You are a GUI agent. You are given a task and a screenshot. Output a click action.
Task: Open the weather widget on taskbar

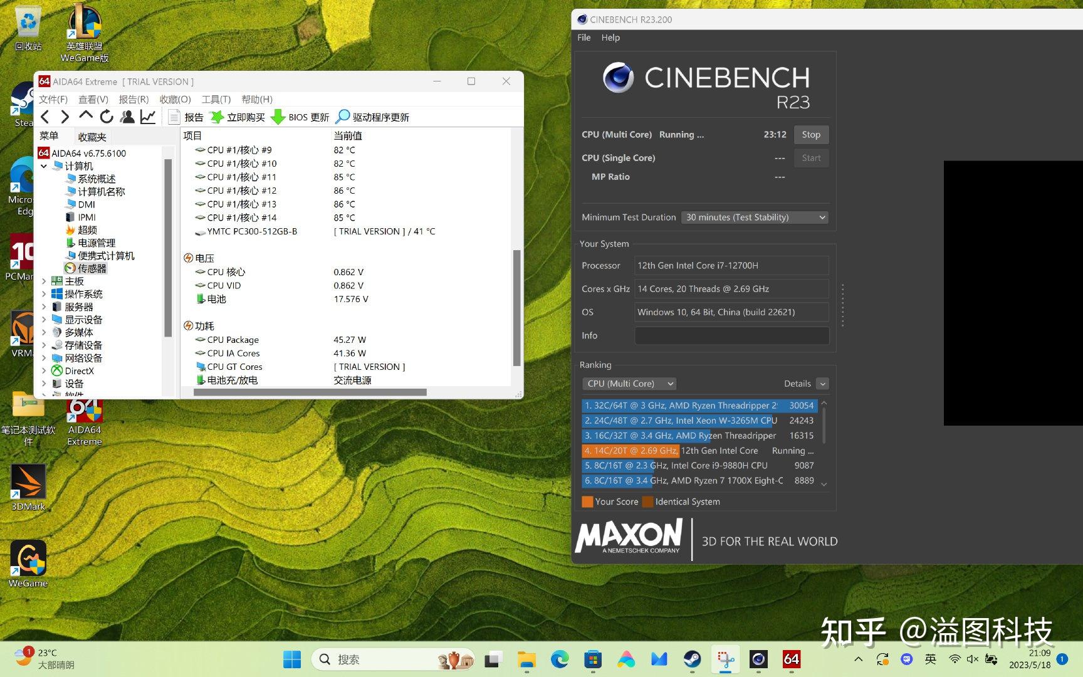click(x=44, y=659)
